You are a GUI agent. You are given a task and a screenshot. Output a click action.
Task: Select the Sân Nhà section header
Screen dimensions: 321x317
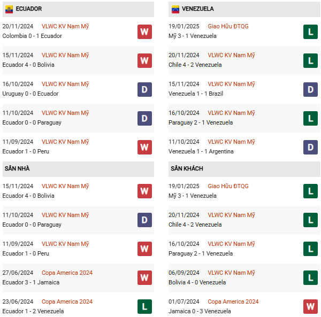pos(78,168)
